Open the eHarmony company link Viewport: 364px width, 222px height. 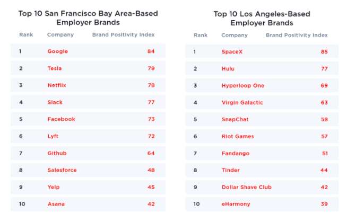tap(235, 204)
